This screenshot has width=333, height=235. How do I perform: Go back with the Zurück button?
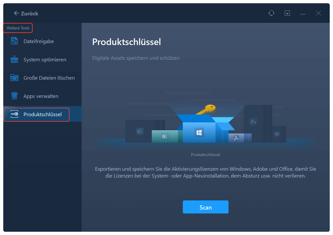tap(26, 13)
